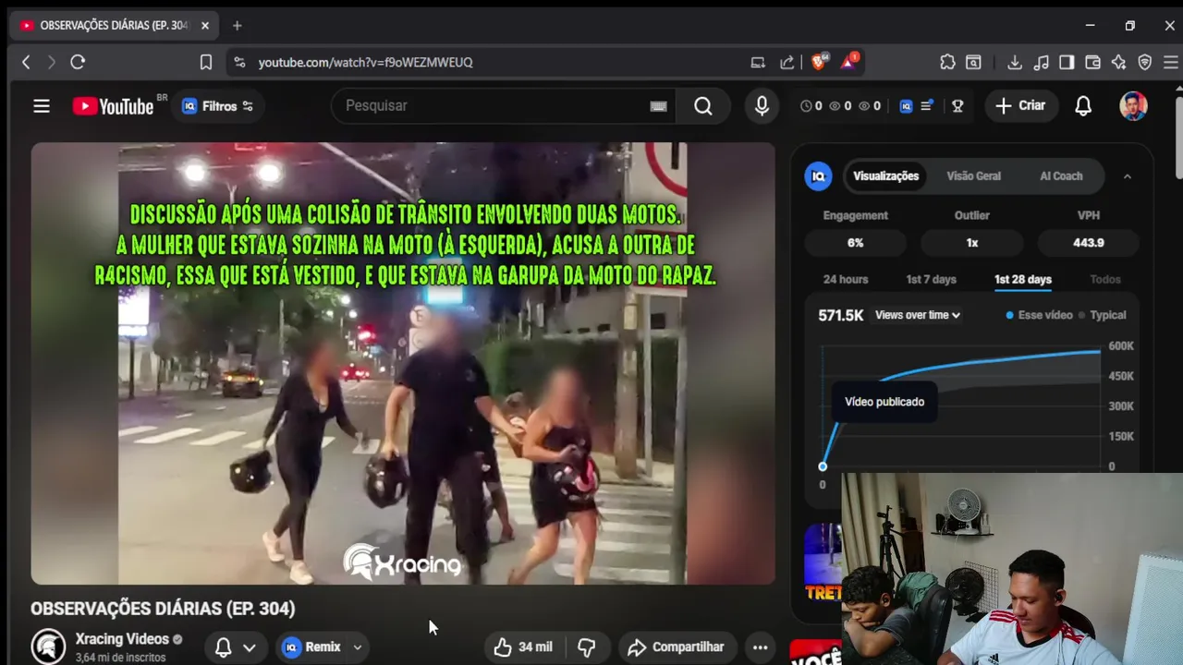Click the Outlier 1x value
Screen dimensions: 1183x665
click(x=971, y=243)
